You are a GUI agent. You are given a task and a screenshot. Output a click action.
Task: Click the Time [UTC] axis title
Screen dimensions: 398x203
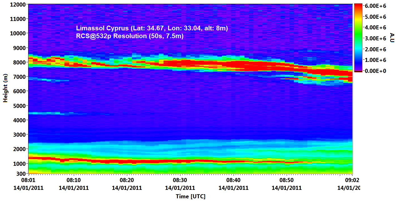point(190,196)
